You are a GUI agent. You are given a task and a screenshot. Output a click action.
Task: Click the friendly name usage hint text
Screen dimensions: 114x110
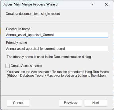coord(49,57)
